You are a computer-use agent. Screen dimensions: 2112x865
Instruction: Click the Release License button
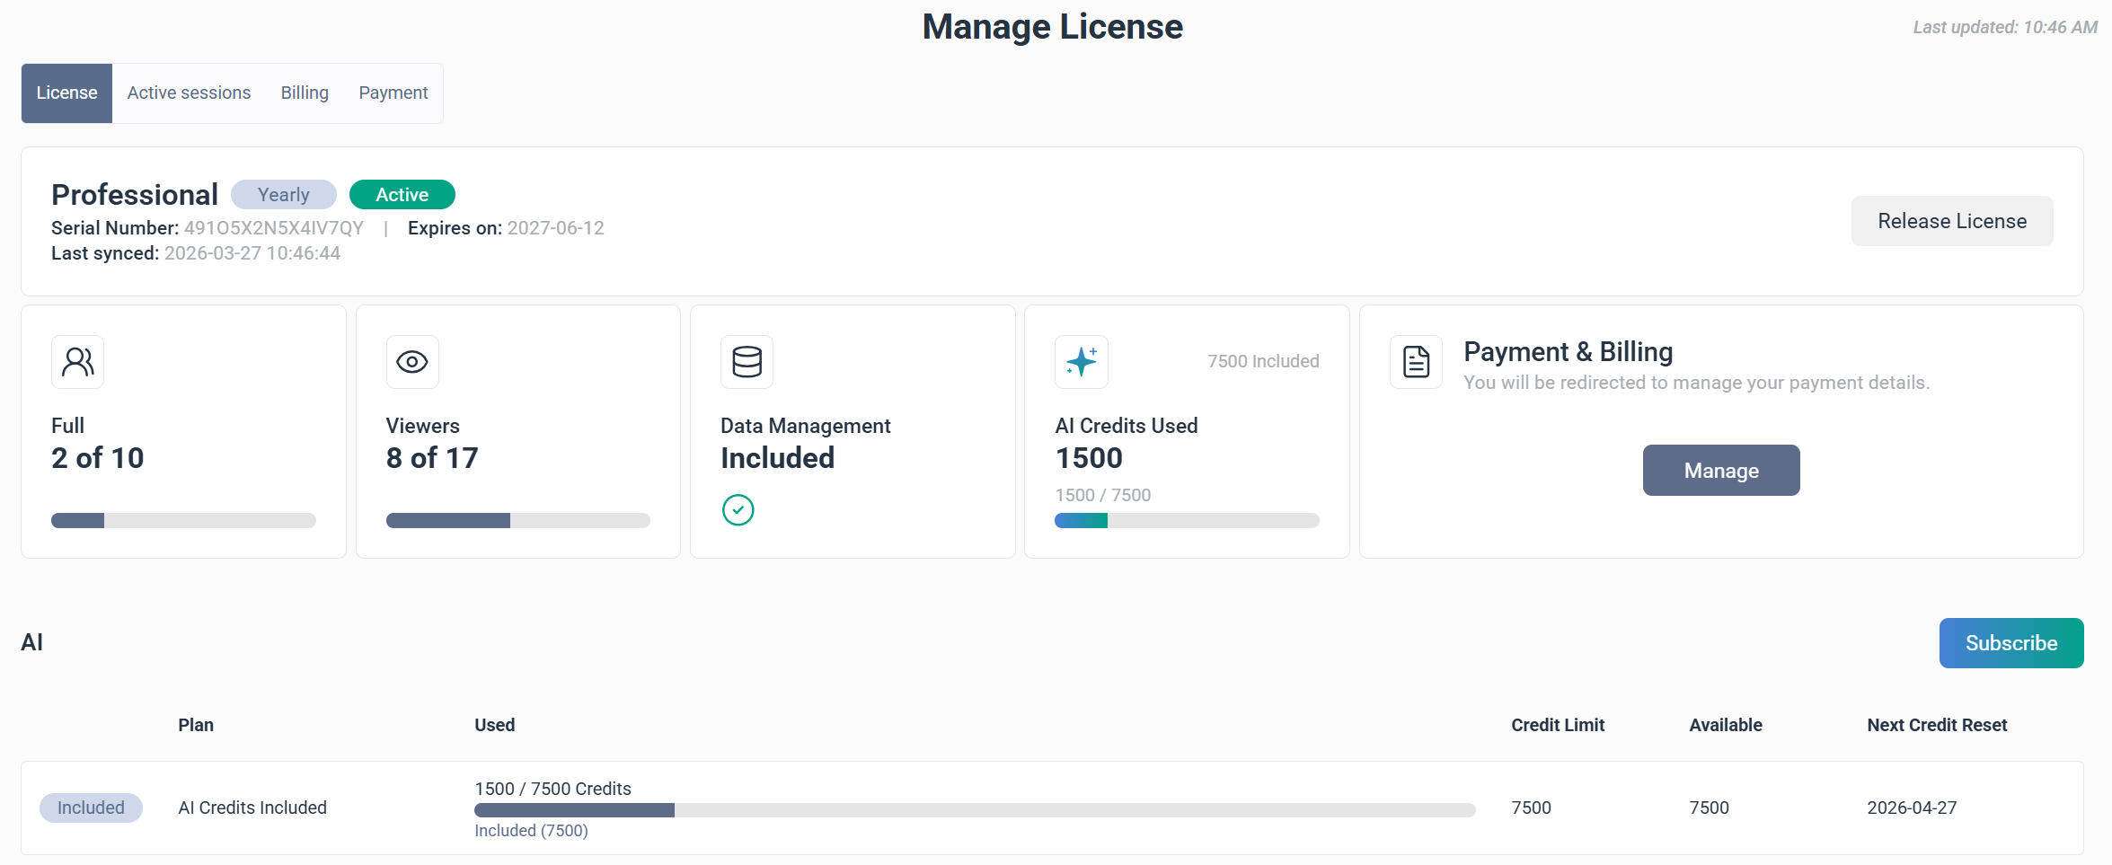(1951, 220)
